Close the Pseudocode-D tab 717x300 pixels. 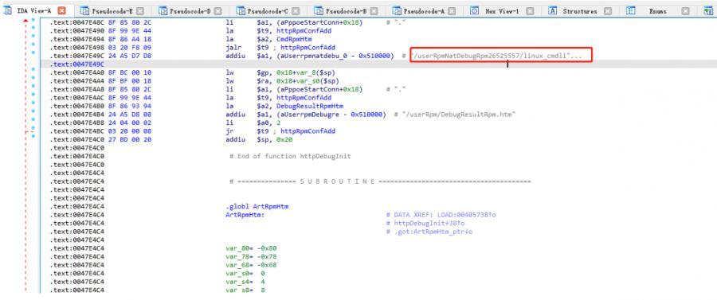(218, 10)
